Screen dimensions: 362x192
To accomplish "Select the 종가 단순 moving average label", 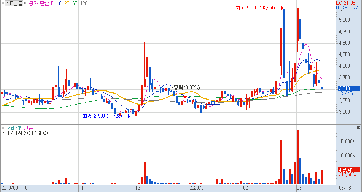I will click(x=39, y=4).
